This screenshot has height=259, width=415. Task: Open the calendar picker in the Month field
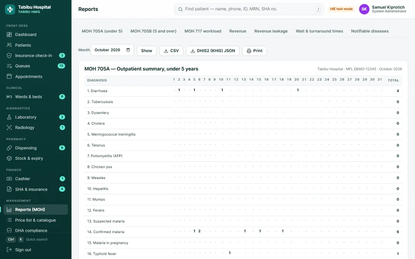pyautogui.click(x=128, y=50)
